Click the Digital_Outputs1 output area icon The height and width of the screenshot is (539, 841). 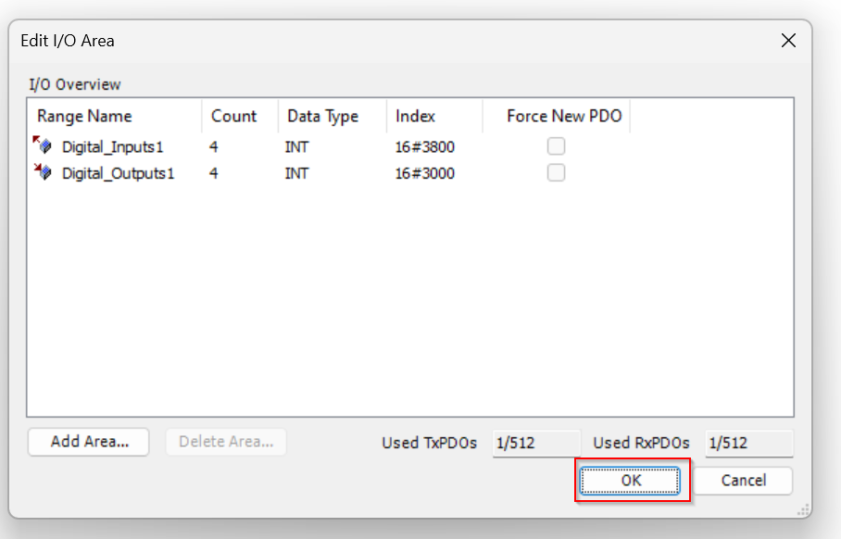(x=43, y=171)
